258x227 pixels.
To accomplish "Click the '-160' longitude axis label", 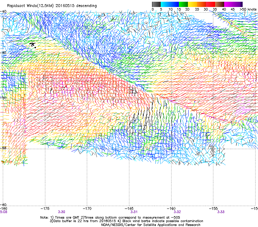I will [171, 209].
